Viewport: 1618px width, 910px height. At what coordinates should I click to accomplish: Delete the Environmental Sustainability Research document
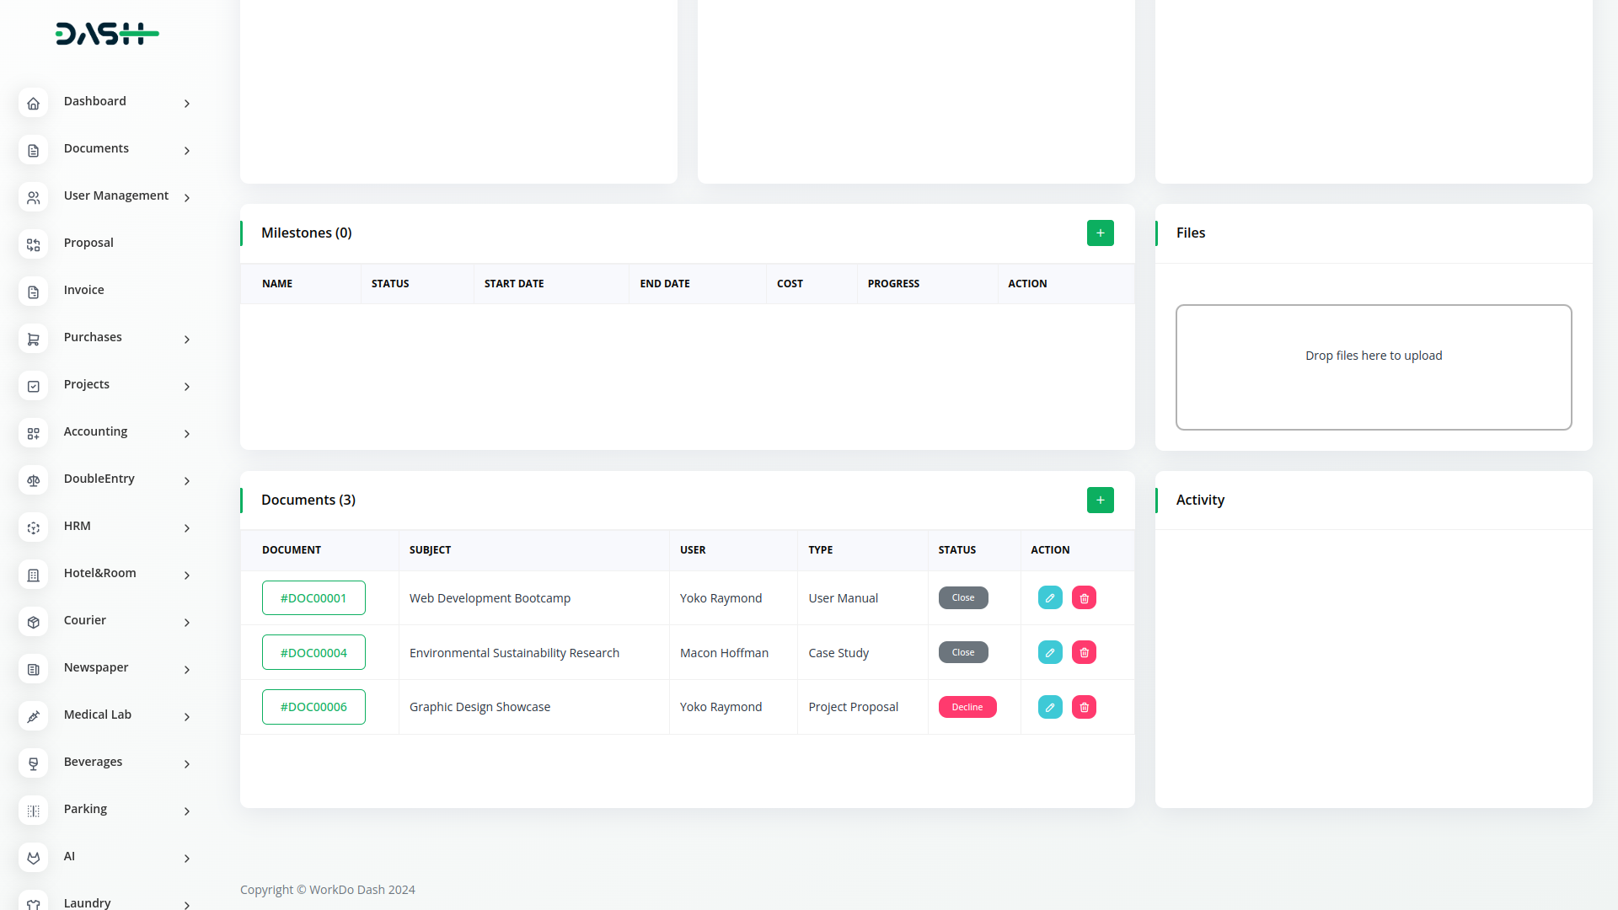point(1084,653)
